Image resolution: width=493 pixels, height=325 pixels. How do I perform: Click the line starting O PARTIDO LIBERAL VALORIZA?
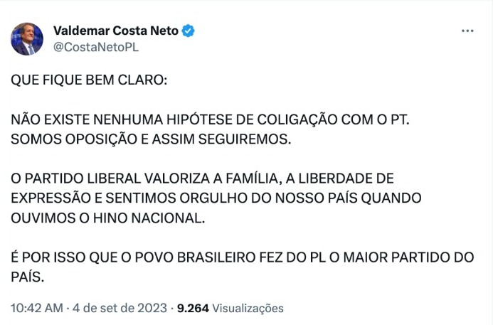202,179
